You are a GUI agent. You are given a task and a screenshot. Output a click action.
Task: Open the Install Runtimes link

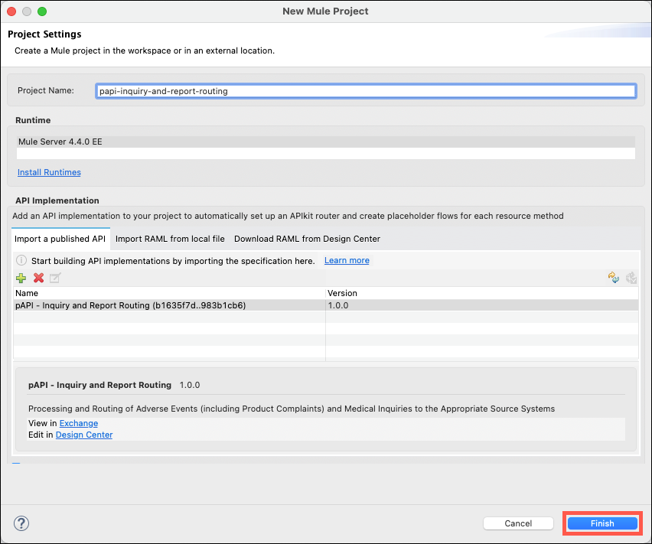tap(49, 172)
